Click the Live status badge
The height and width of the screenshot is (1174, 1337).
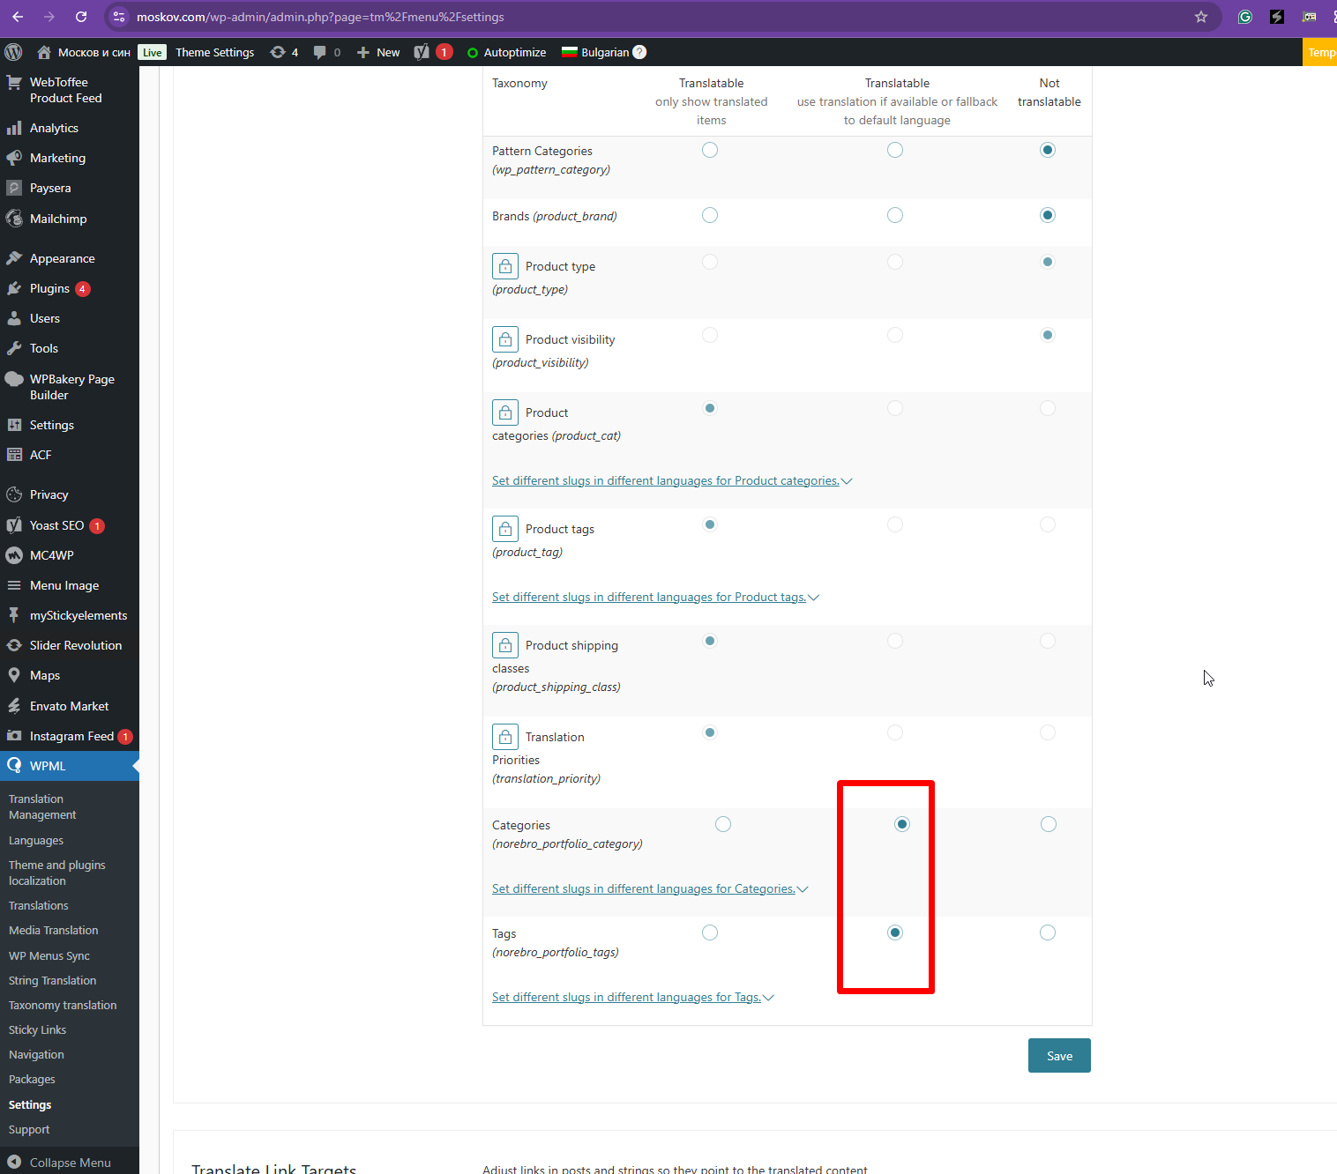152,52
